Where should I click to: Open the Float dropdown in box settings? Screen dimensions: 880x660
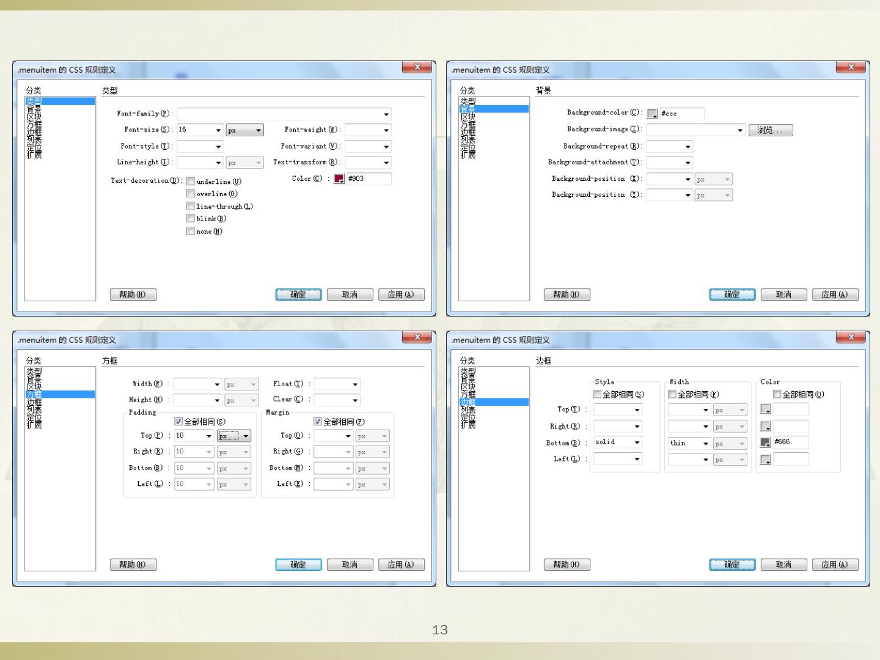(x=355, y=384)
